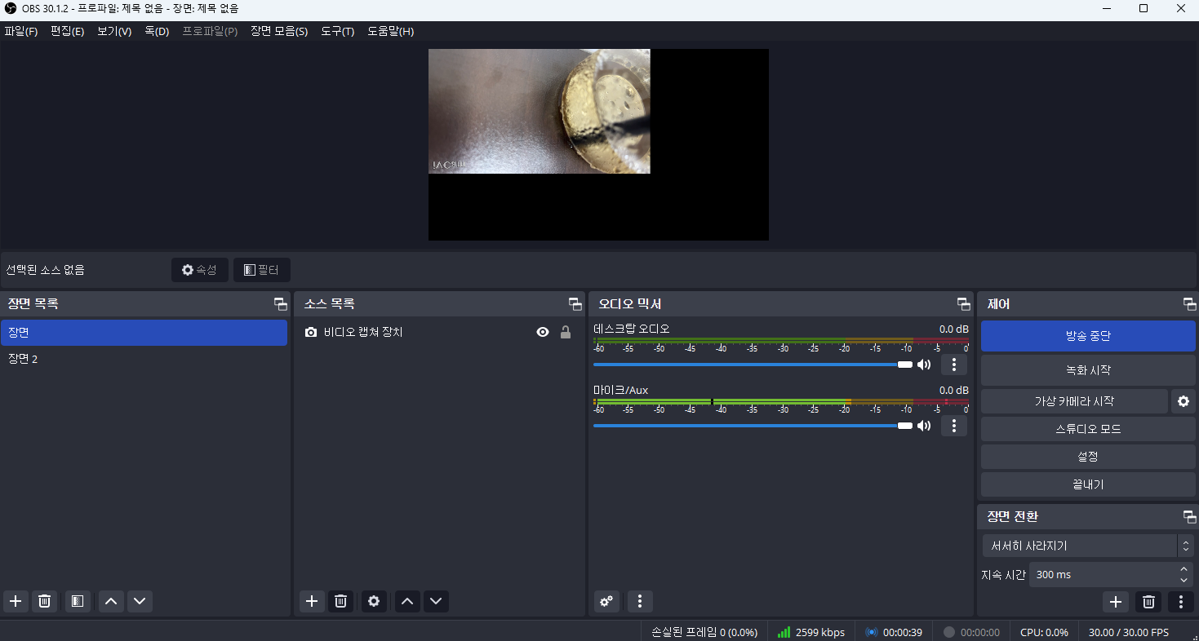The width and height of the screenshot is (1199, 641).
Task: Open transition properties three-dot menu
Action: (x=1180, y=602)
